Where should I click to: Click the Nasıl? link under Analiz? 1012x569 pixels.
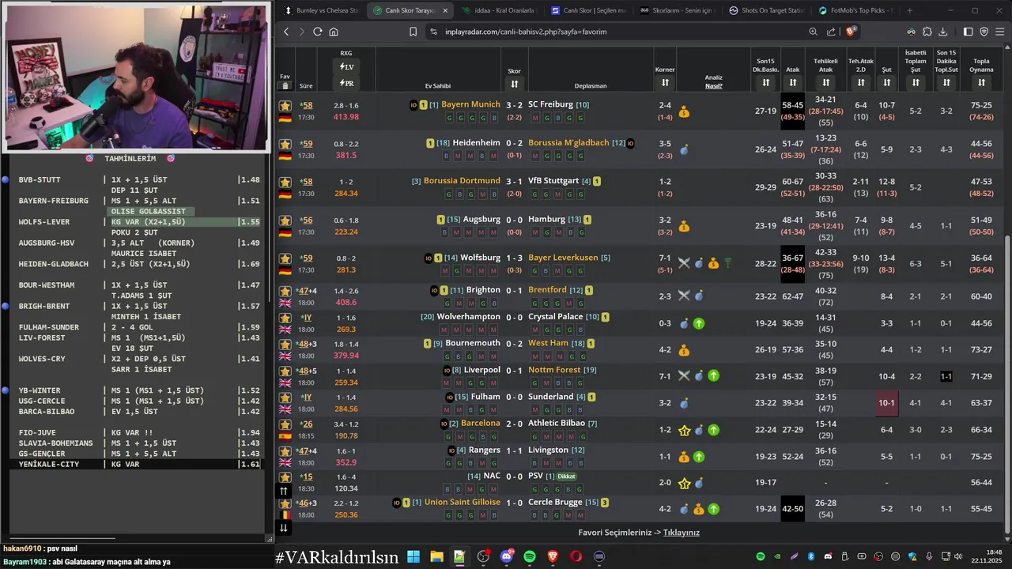[x=714, y=85]
